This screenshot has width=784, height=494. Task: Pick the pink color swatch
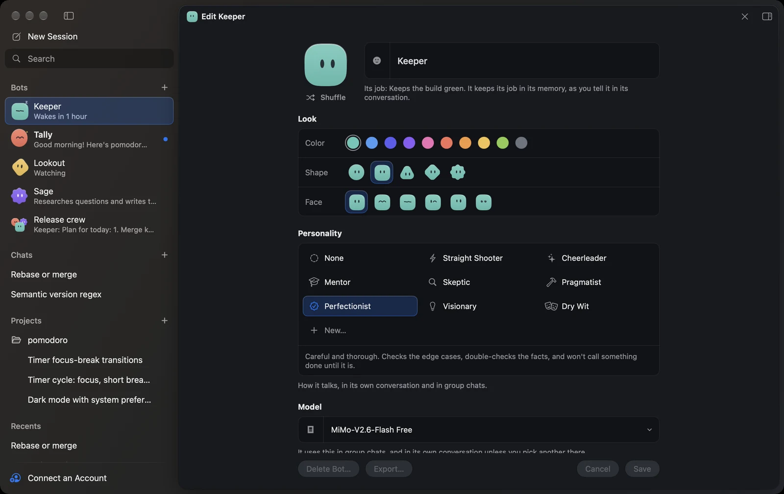tap(428, 142)
